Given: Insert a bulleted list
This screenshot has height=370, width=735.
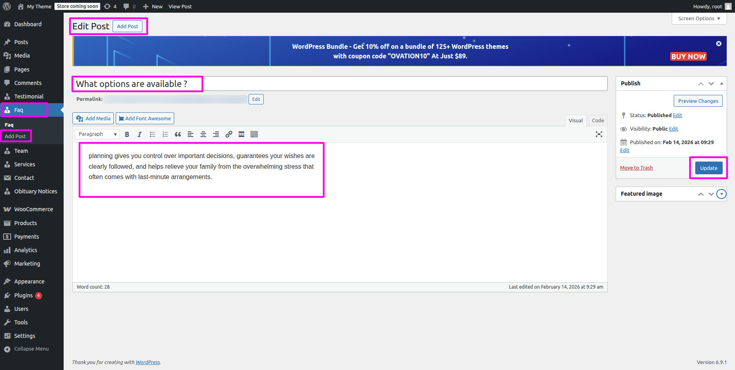Looking at the screenshot, I should pyautogui.click(x=152, y=135).
